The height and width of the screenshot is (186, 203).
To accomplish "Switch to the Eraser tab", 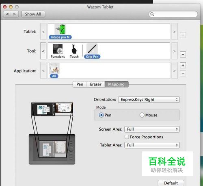I will pos(96,84).
